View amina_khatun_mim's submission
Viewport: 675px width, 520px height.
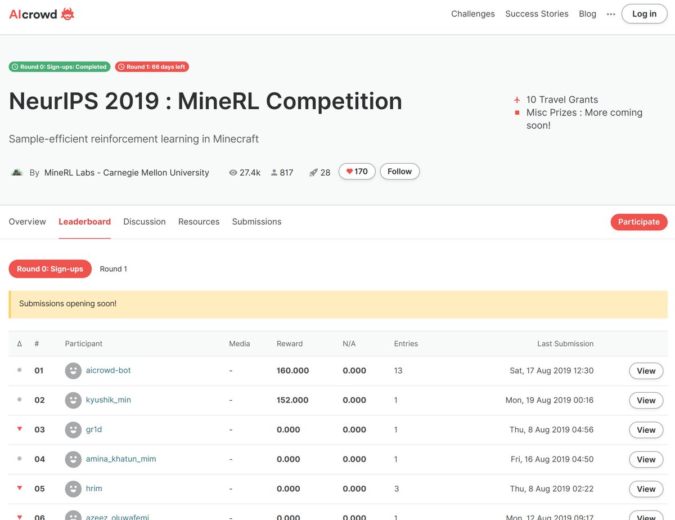(646, 459)
